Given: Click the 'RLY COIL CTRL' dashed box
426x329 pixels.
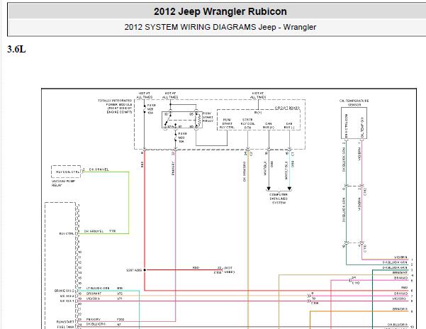Looking at the screenshot, I should pos(66,172).
